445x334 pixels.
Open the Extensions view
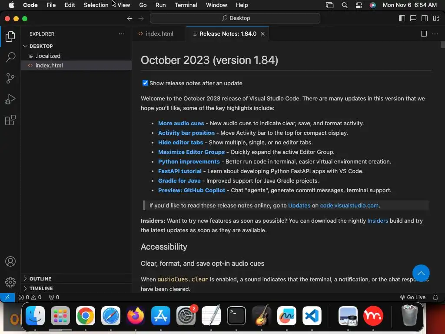10,120
